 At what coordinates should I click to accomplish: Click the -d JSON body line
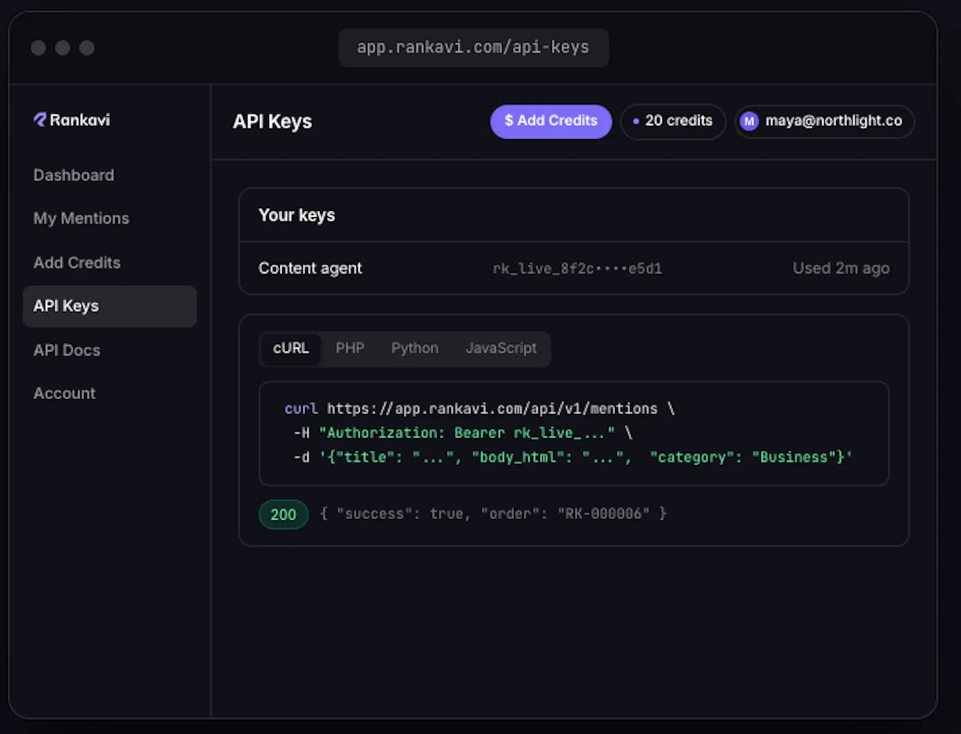click(x=572, y=457)
